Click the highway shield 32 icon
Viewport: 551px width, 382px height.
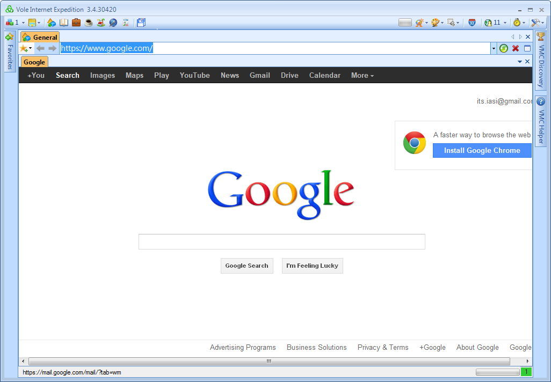[472, 23]
